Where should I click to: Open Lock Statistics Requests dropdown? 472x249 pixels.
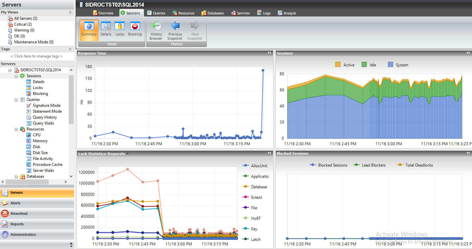click(128, 154)
